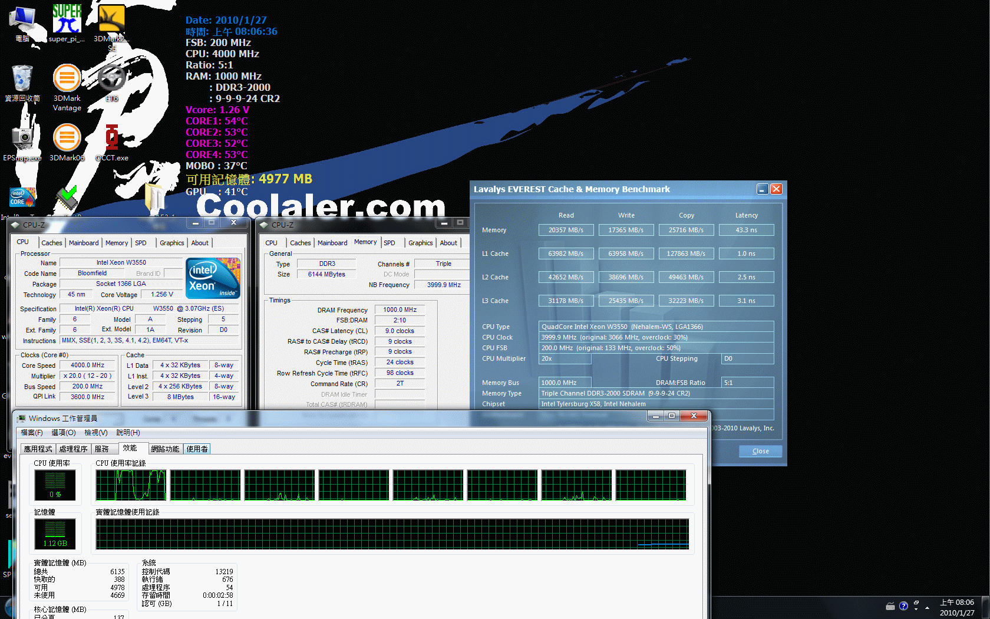Screen dimensions: 990x619
Task: Click first CPU usage history graph
Action: (131, 485)
